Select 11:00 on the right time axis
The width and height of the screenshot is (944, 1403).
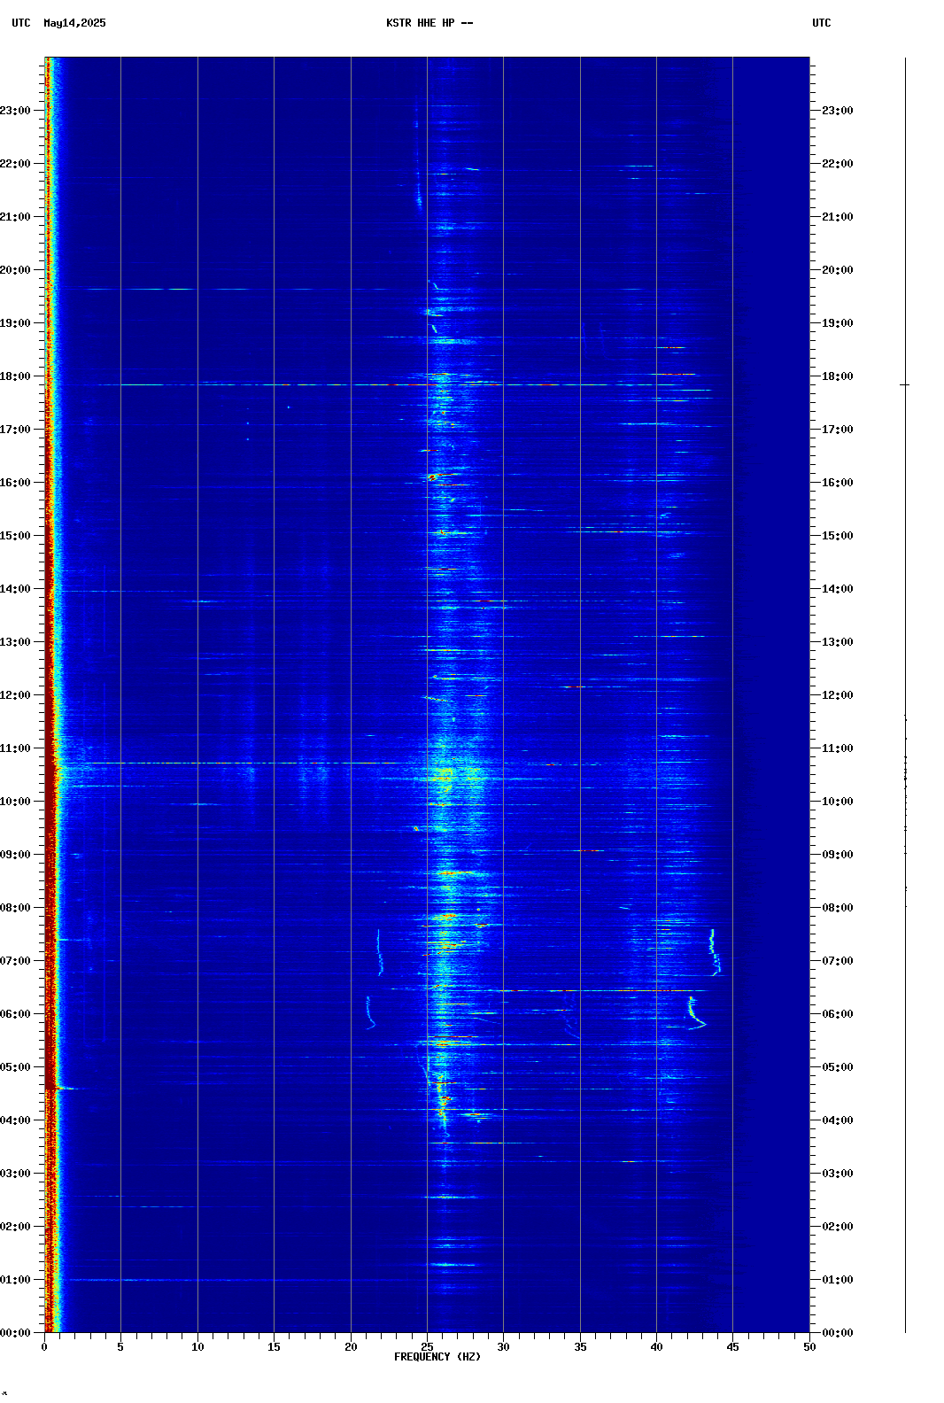(x=838, y=748)
